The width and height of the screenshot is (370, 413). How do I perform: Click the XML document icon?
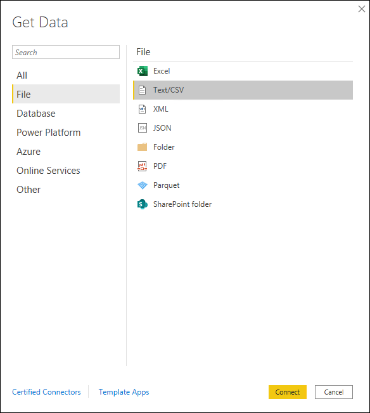point(143,109)
